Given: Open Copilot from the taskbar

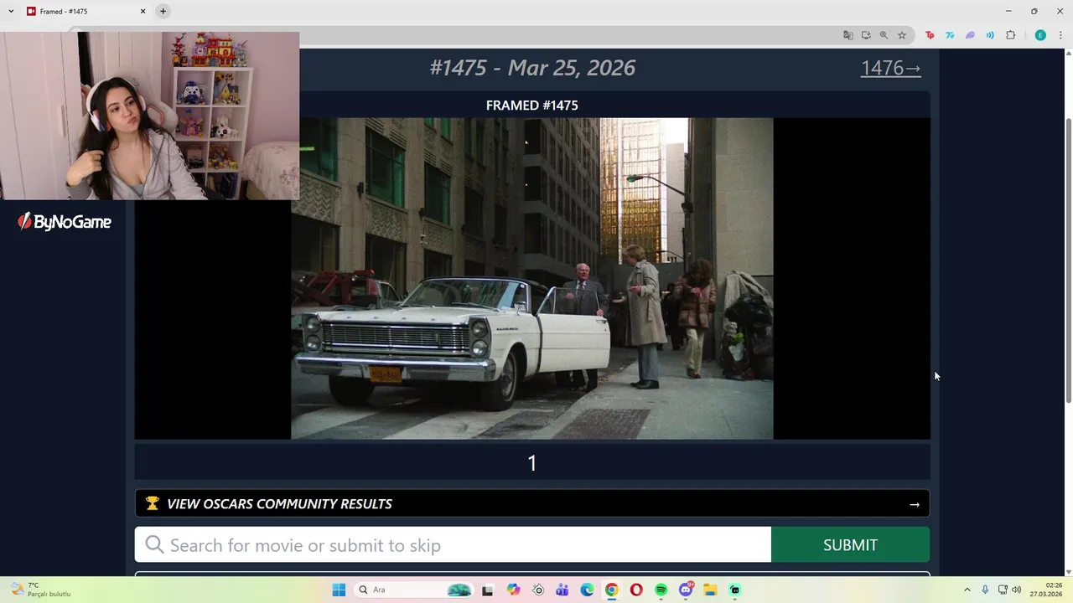Looking at the screenshot, I should (513, 590).
